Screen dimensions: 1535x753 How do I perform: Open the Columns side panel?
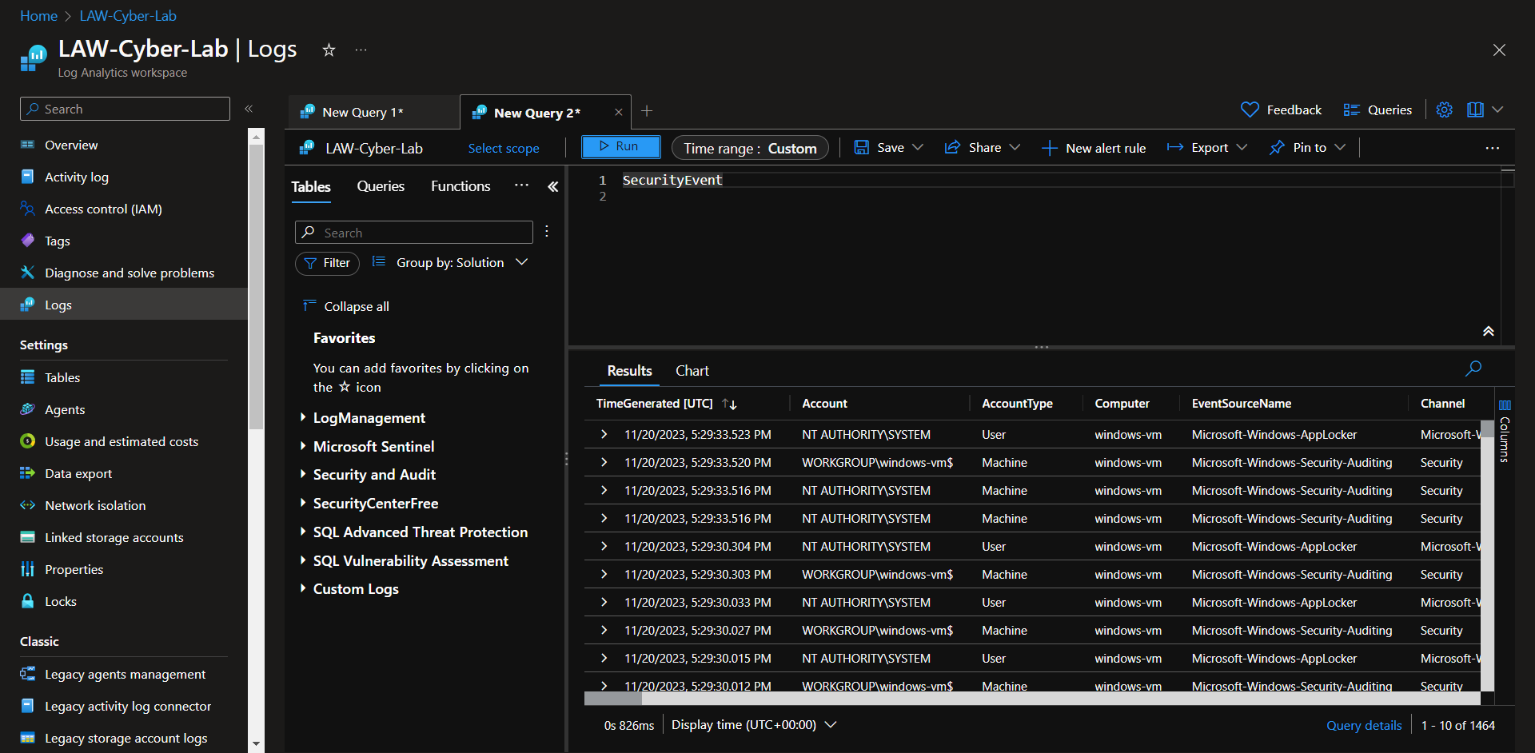1505,432
